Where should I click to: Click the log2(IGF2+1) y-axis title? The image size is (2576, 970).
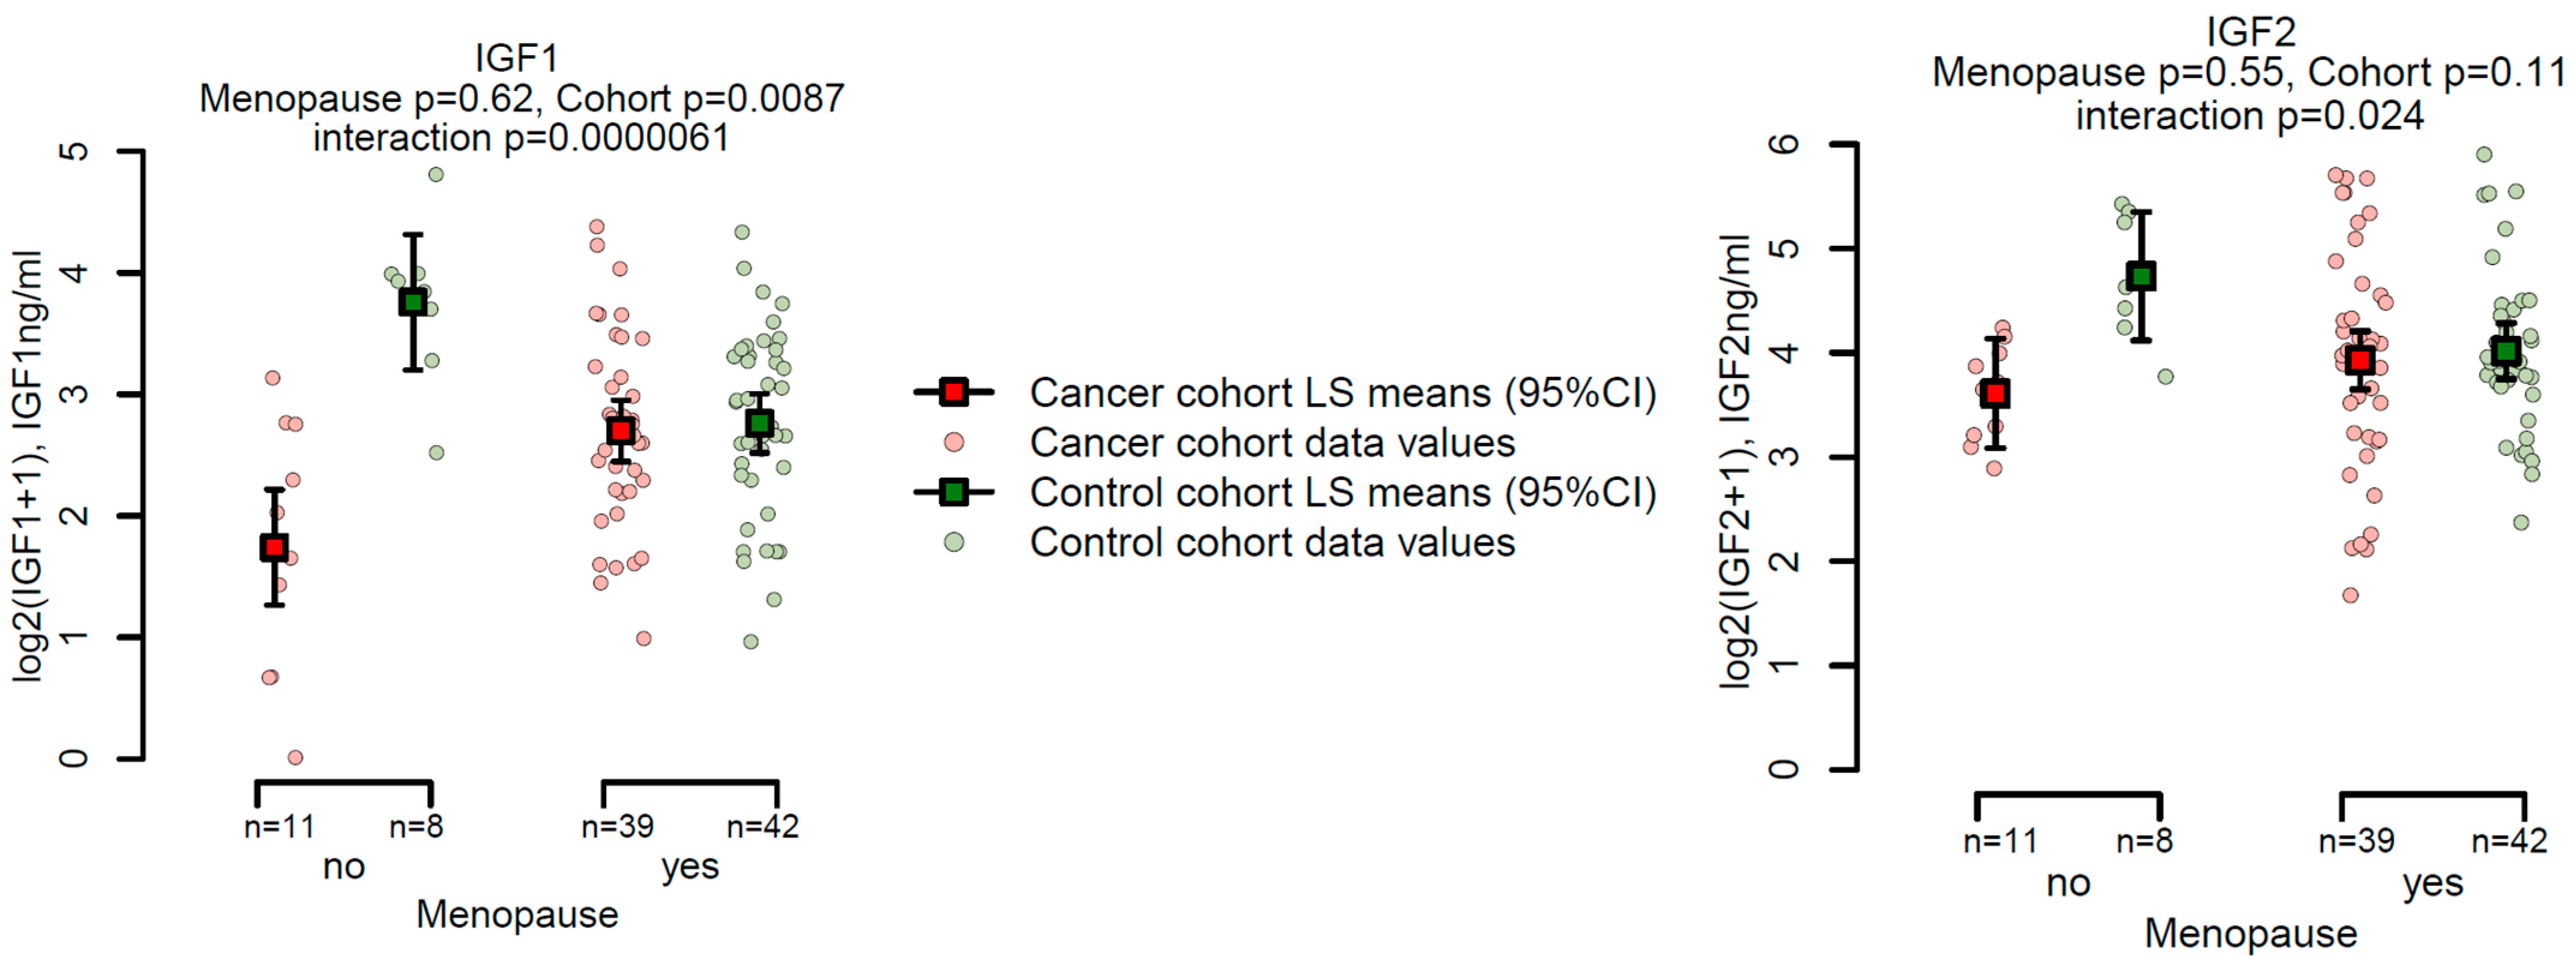(1736, 461)
